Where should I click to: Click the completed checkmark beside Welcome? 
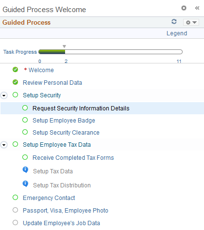pos(15,70)
